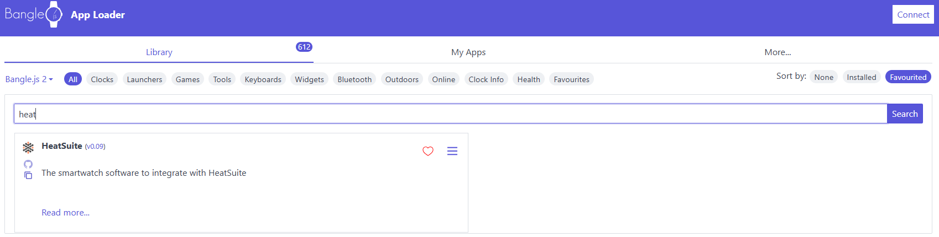939x237 pixels.
Task: Show only Favourites category
Action: [x=571, y=79]
